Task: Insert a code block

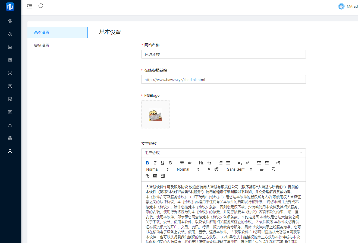Action: (x=190, y=163)
